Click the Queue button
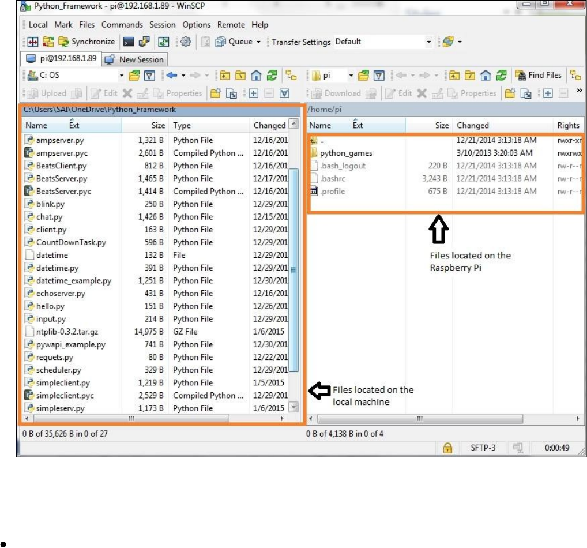 [234, 42]
